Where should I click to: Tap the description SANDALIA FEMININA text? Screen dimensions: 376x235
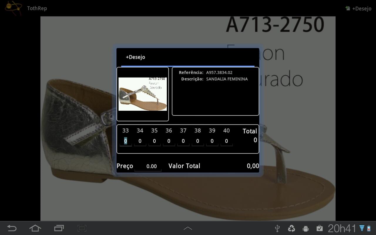pos(227,79)
